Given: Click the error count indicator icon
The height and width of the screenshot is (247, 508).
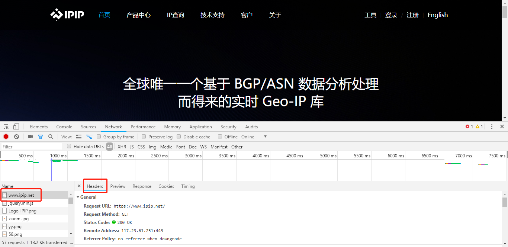Looking at the screenshot, I should point(468,126).
